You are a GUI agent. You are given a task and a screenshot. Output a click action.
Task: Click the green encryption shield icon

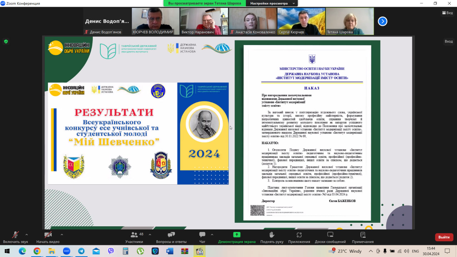(x=6, y=41)
